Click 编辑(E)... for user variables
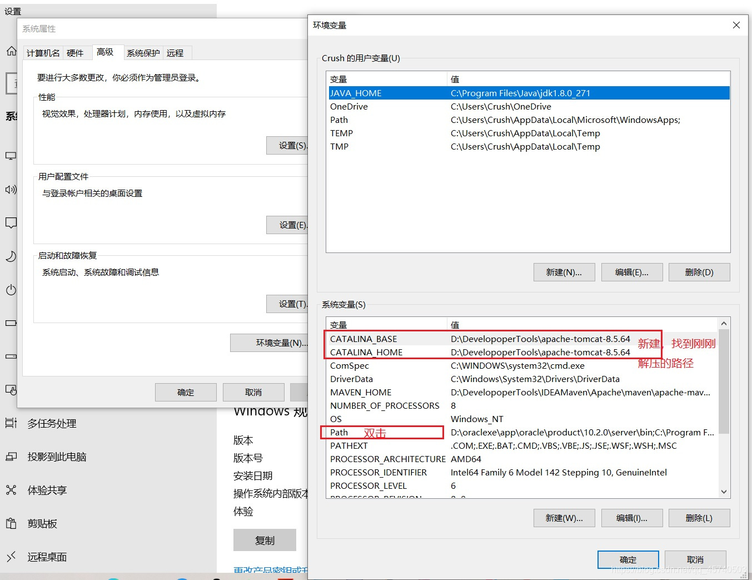Image resolution: width=752 pixels, height=580 pixels. point(632,272)
